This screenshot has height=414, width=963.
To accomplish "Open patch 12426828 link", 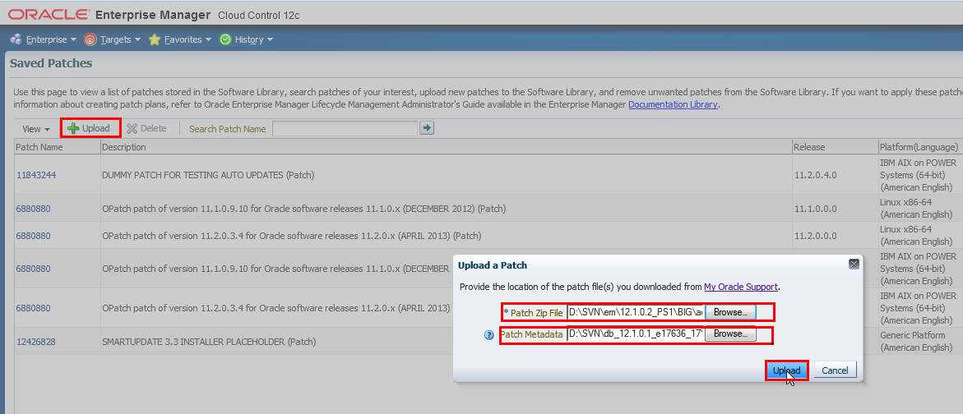I will click(x=35, y=342).
